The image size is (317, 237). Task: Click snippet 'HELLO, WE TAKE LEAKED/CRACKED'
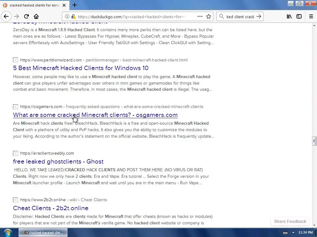pyautogui.click(x=111, y=176)
